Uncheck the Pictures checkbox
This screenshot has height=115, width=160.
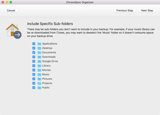[x=34, y=79]
